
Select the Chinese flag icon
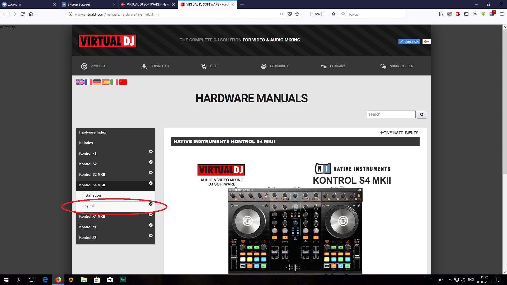tap(123, 82)
